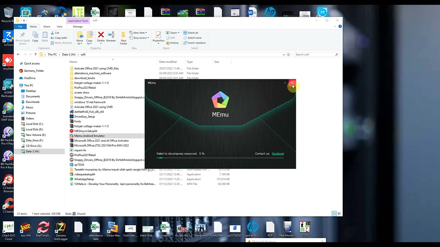The image size is (440, 247).
Task: Select Local Disk (C:) in navigation pane
Action: click(34, 124)
